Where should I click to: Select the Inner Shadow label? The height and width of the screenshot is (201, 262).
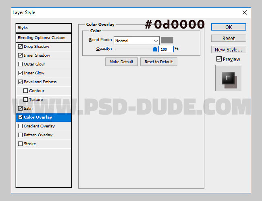(37, 55)
